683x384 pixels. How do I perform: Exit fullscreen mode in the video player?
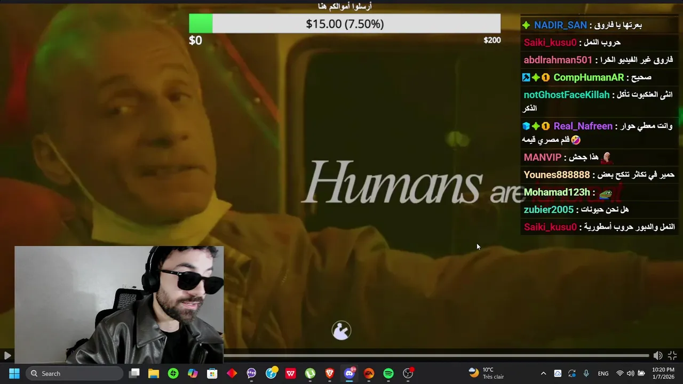click(x=672, y=356)
